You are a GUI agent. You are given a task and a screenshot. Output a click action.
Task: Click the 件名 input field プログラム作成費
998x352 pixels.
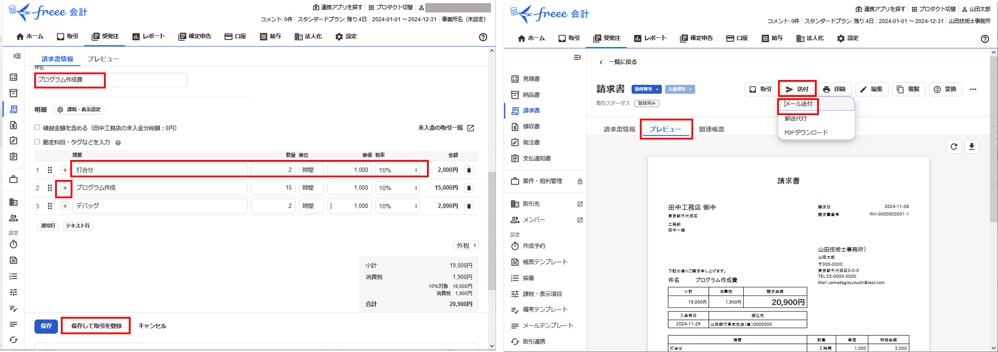pos(111,80)
